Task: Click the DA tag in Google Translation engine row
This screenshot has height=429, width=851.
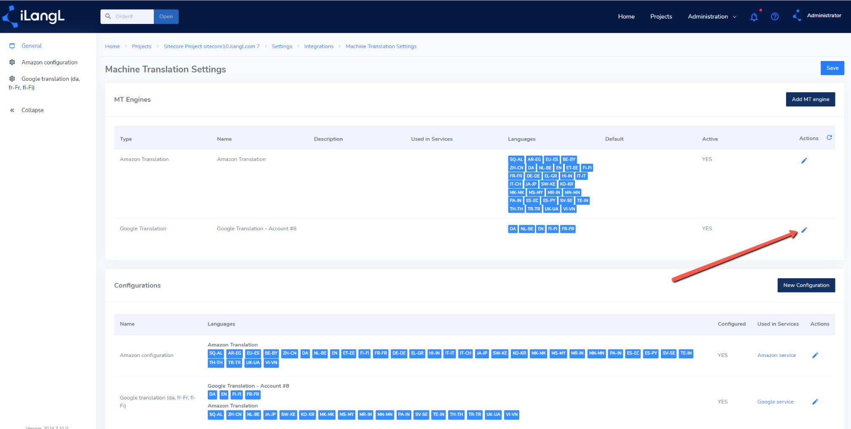Action: point(513,229)
